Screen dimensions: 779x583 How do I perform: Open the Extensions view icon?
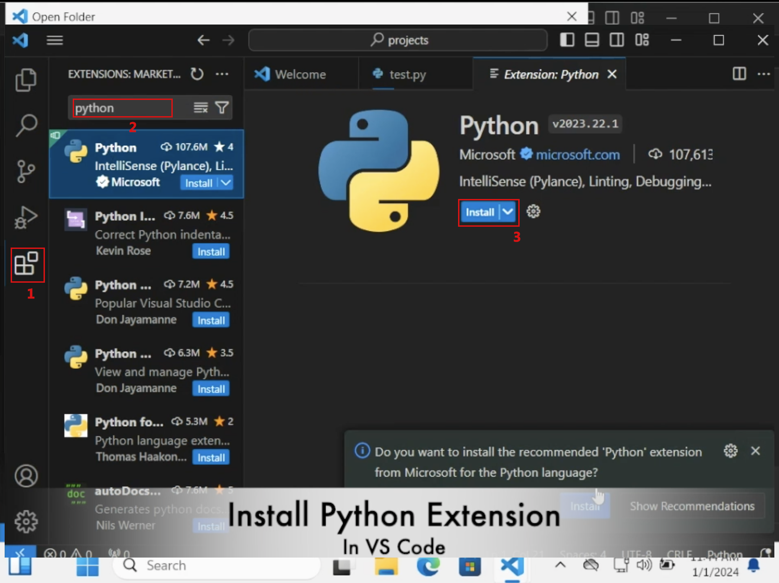(26, 264)
